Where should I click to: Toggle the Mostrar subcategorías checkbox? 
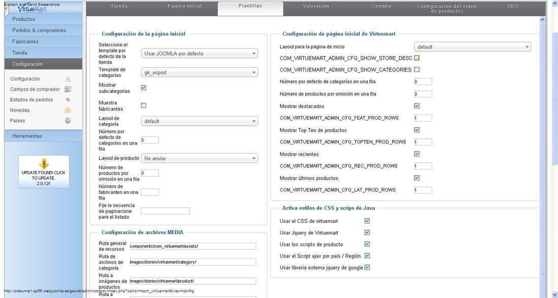144,88
